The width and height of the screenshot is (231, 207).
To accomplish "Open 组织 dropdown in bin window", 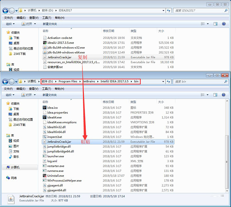I will pyautogui.click(x=10, y=95).
